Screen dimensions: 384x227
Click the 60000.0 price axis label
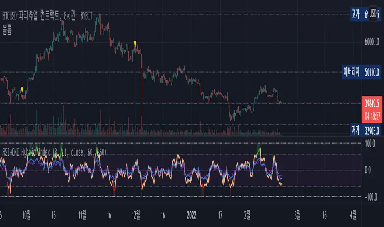pyautogui.click(x=372, y=42)
